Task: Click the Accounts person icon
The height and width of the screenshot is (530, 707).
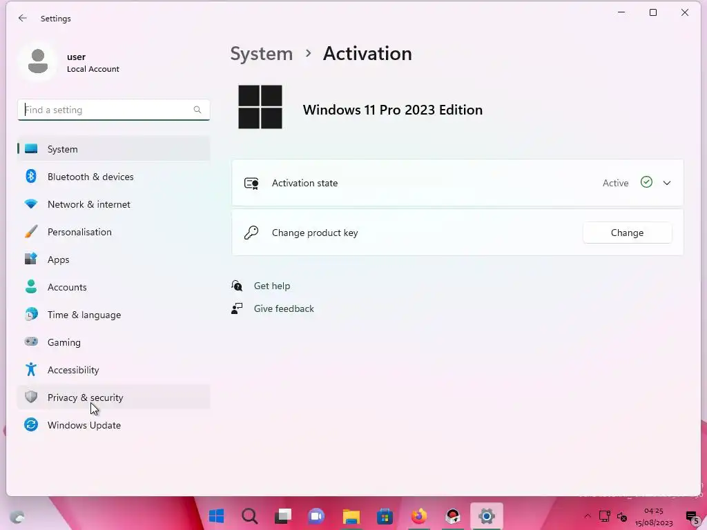Action: [x=31, y=286]
